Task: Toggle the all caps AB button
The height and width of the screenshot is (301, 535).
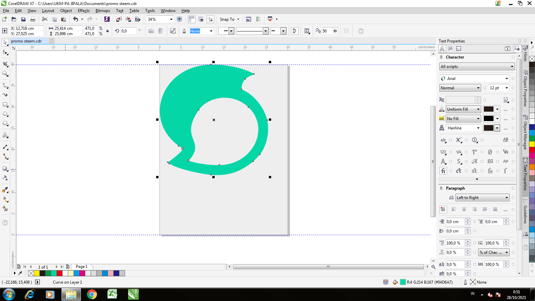Action: pyautogui.click(x=506, y=140)
